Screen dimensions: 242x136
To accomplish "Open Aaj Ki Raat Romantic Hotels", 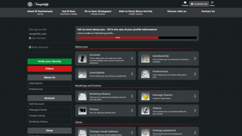I will point(68,13).
